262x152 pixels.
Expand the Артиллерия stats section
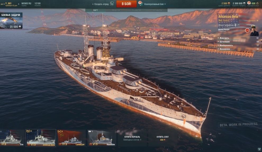point(238,42)
